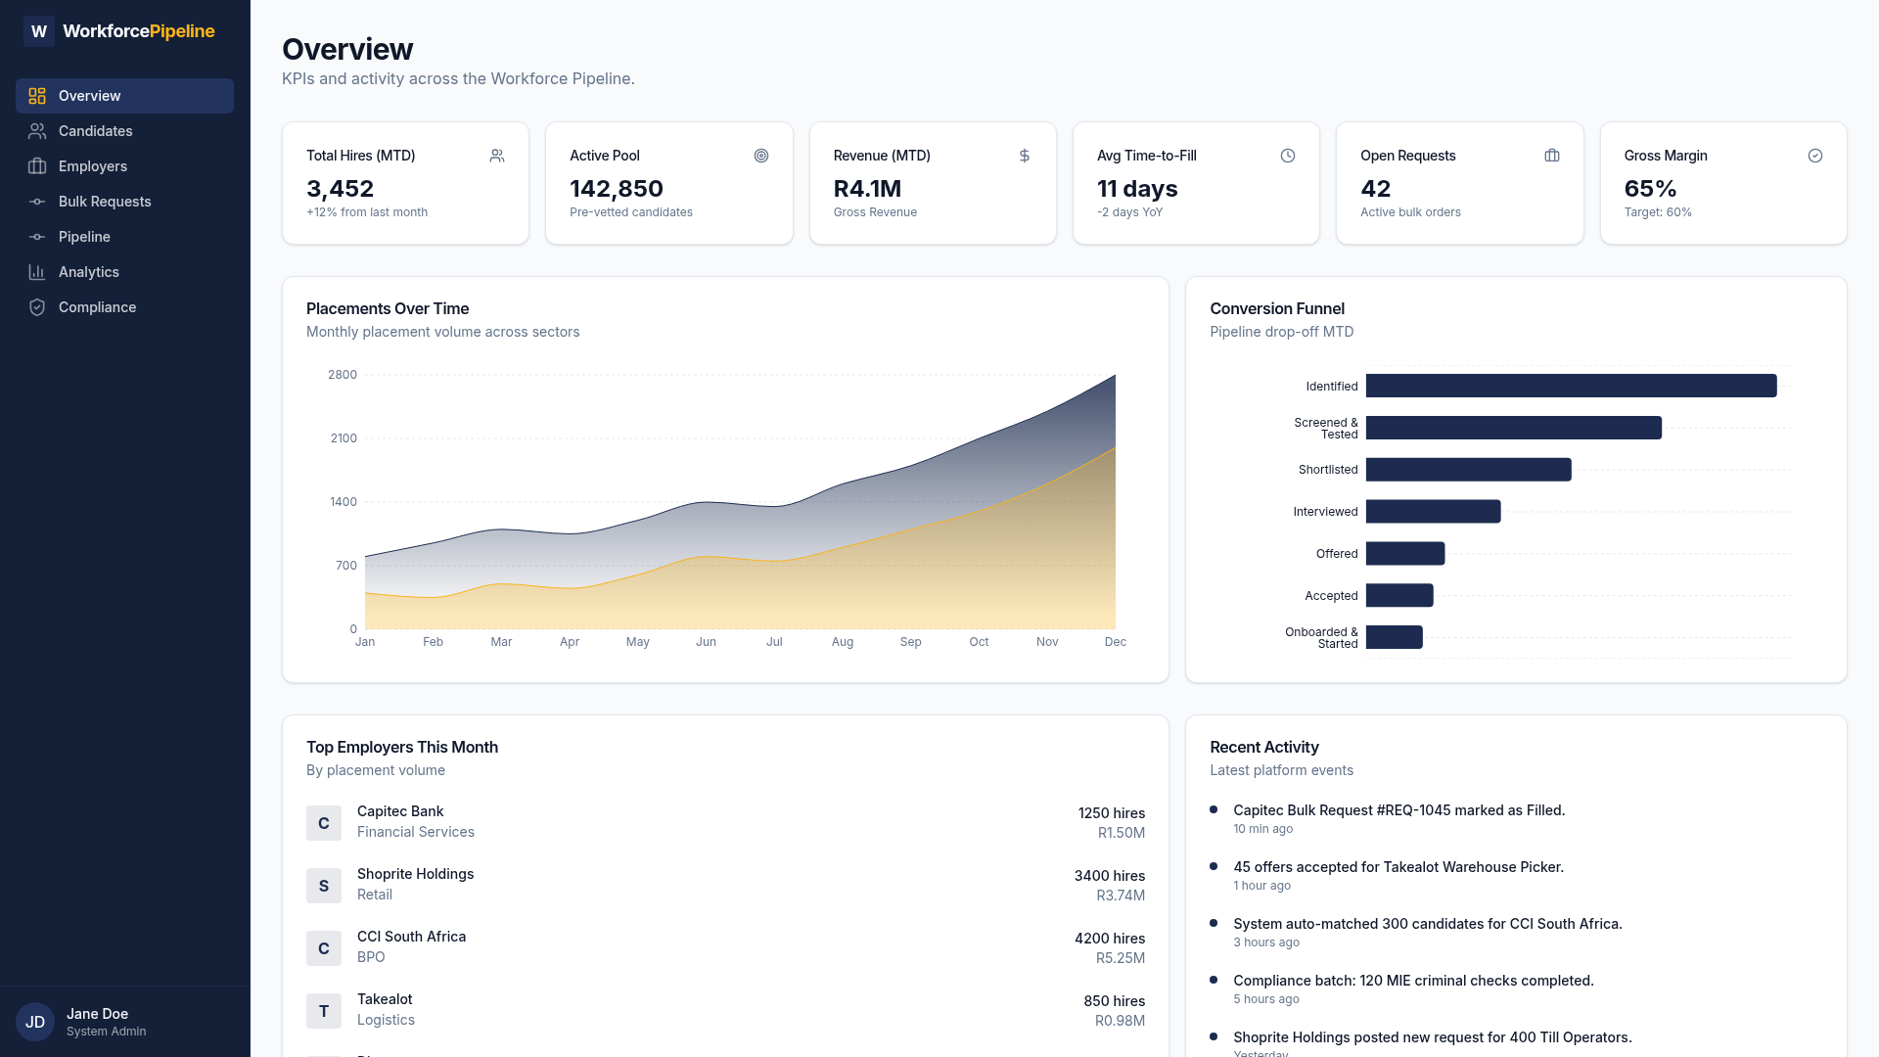Go to Candidates in the sidebar
Screen dimensions: 1879x1057
click(x=124, y=131)
